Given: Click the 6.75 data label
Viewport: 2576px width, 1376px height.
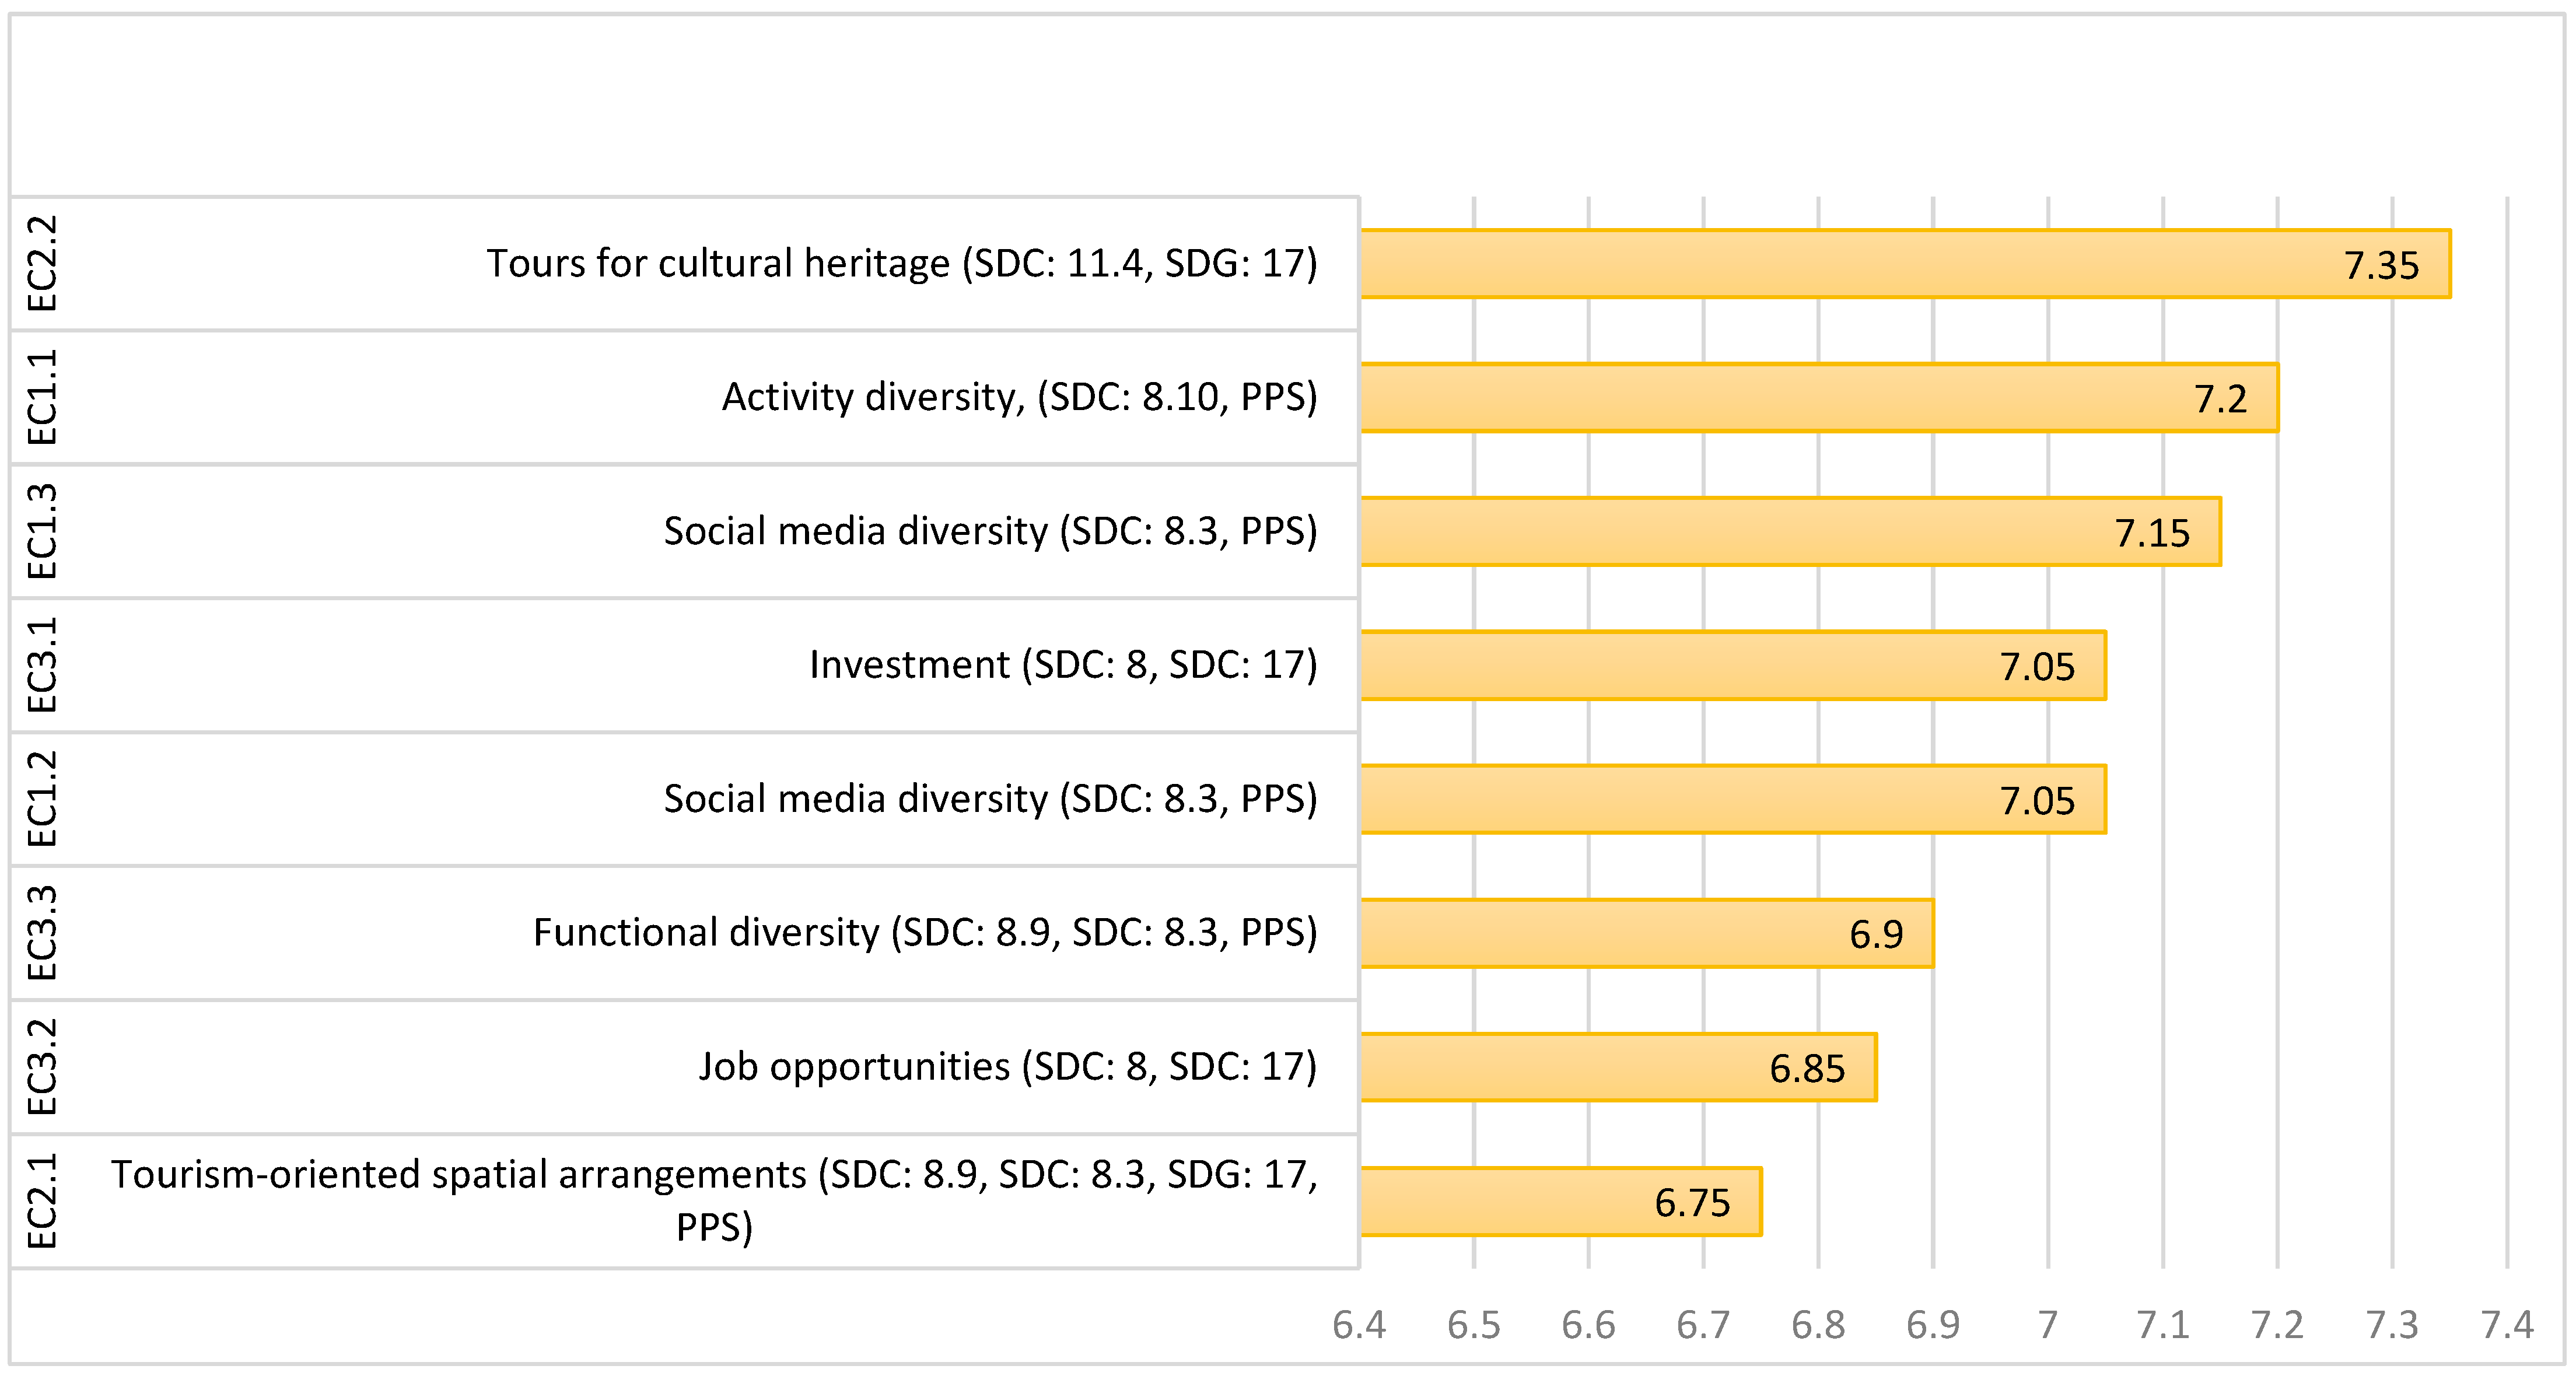Looking at the screenshot, I should pos(1692,1203).
